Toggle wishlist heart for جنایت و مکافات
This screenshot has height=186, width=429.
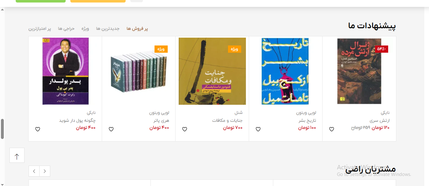tap(184, 129)
